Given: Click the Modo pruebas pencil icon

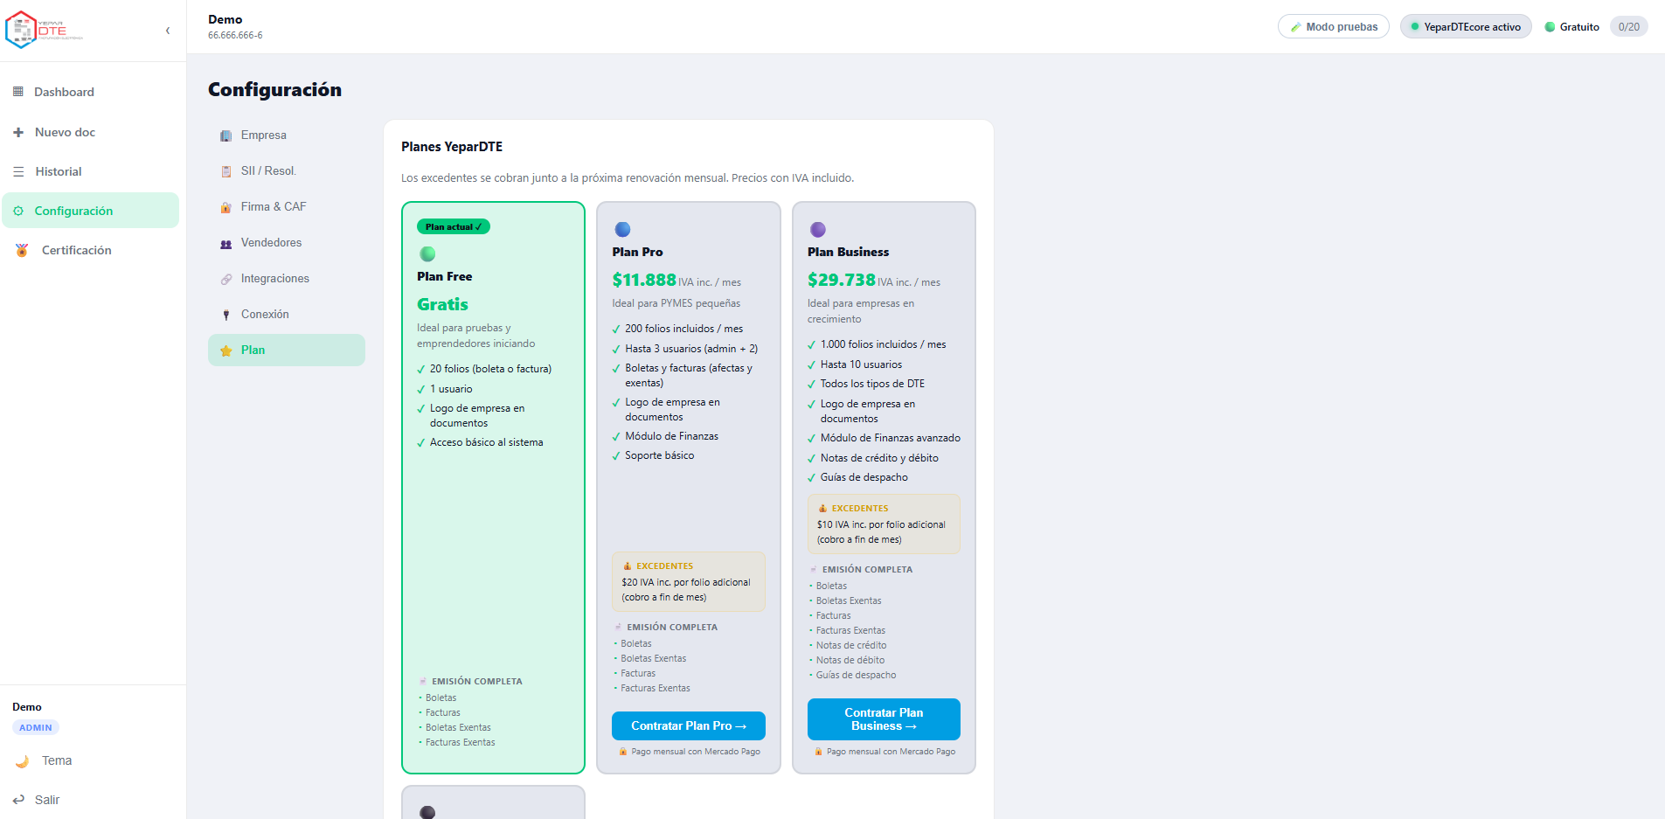Looking at the screenshot, I should 1296,27.
